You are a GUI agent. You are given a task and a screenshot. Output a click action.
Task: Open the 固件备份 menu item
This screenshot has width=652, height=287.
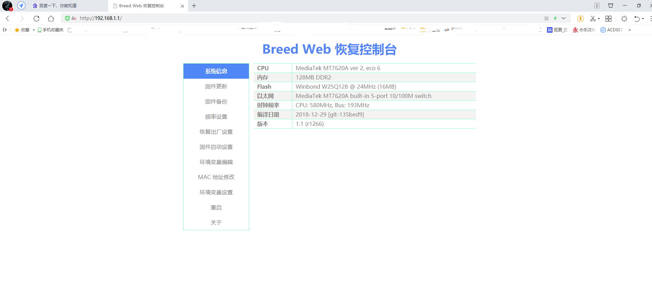pyautogui.click(x=216, y=101)
